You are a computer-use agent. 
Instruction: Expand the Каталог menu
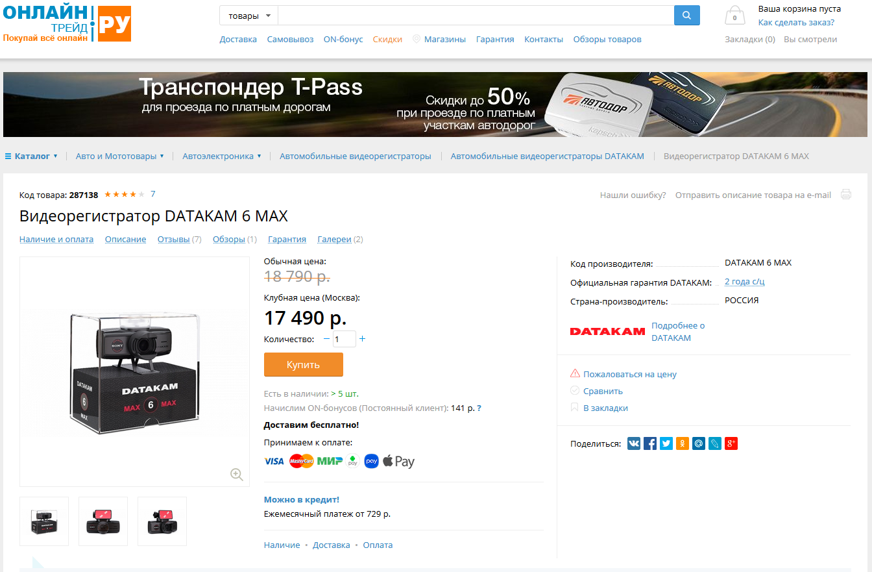(x=32, y=156)
